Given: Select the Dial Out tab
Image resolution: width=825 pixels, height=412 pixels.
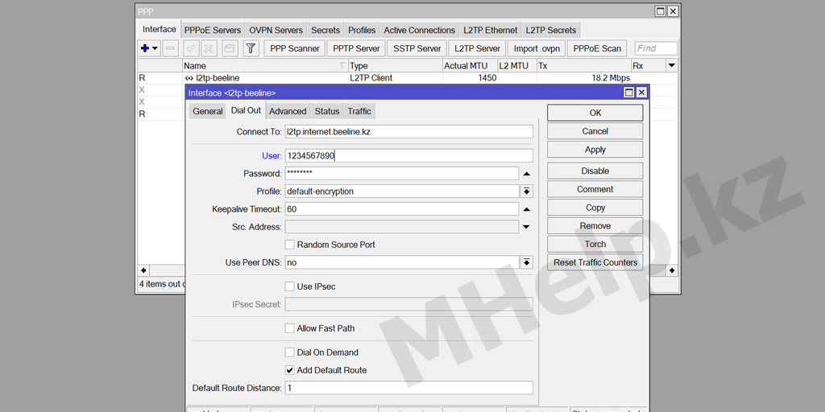Looking at the screenshot, I should [x=246, y=110].
